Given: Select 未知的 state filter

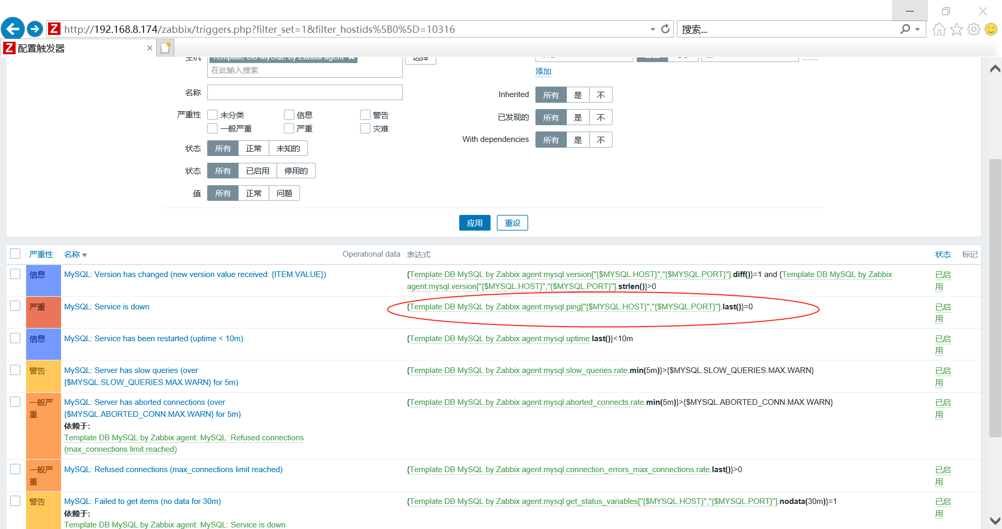Looking at the screenshot, I should point(288,148).
